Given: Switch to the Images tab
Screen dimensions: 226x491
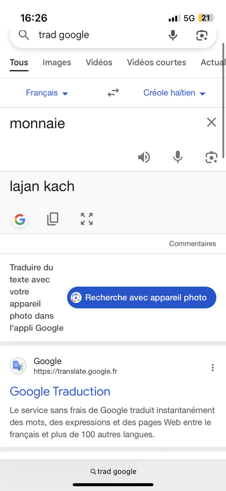Looking at the screenshot, I should [57, 62].
